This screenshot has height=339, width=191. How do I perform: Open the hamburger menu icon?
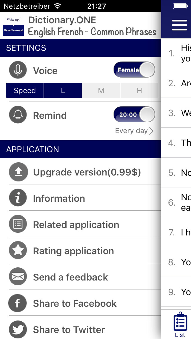180,25
